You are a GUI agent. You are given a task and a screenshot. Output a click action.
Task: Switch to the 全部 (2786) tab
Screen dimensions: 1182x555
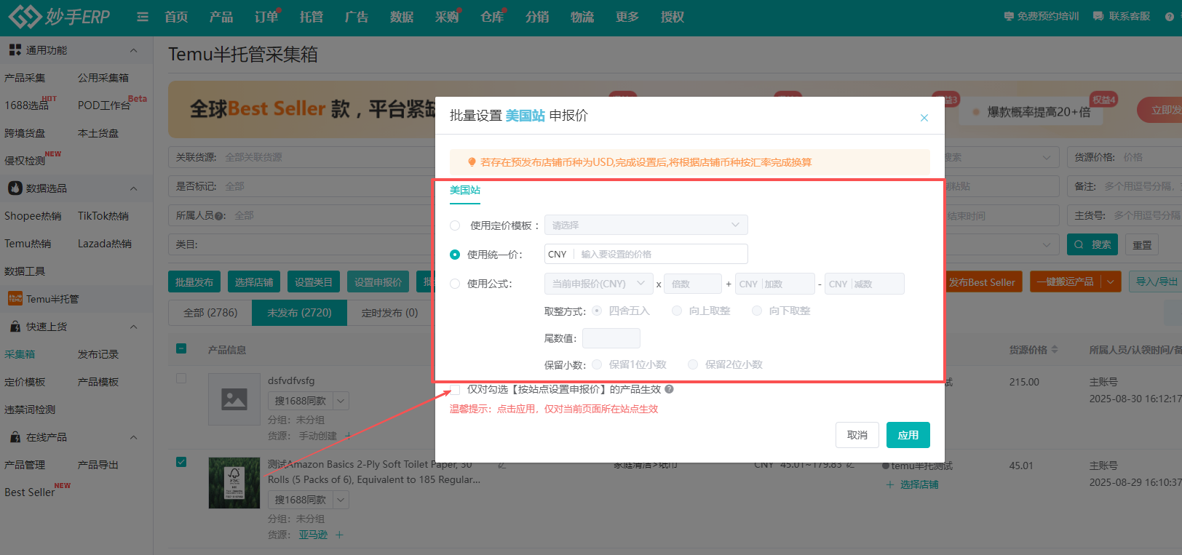click(x=210, y=313)
